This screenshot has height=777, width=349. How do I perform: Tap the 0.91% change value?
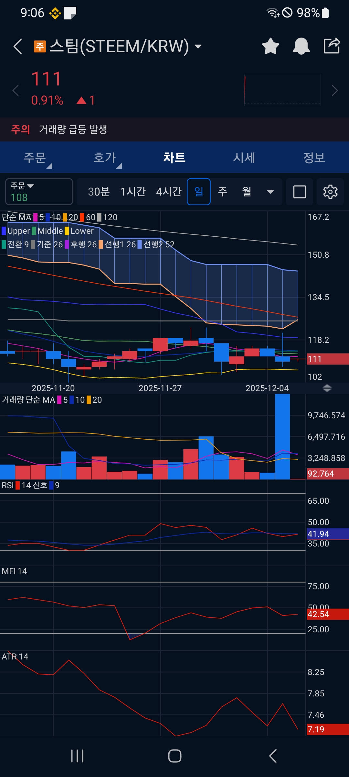47,100
